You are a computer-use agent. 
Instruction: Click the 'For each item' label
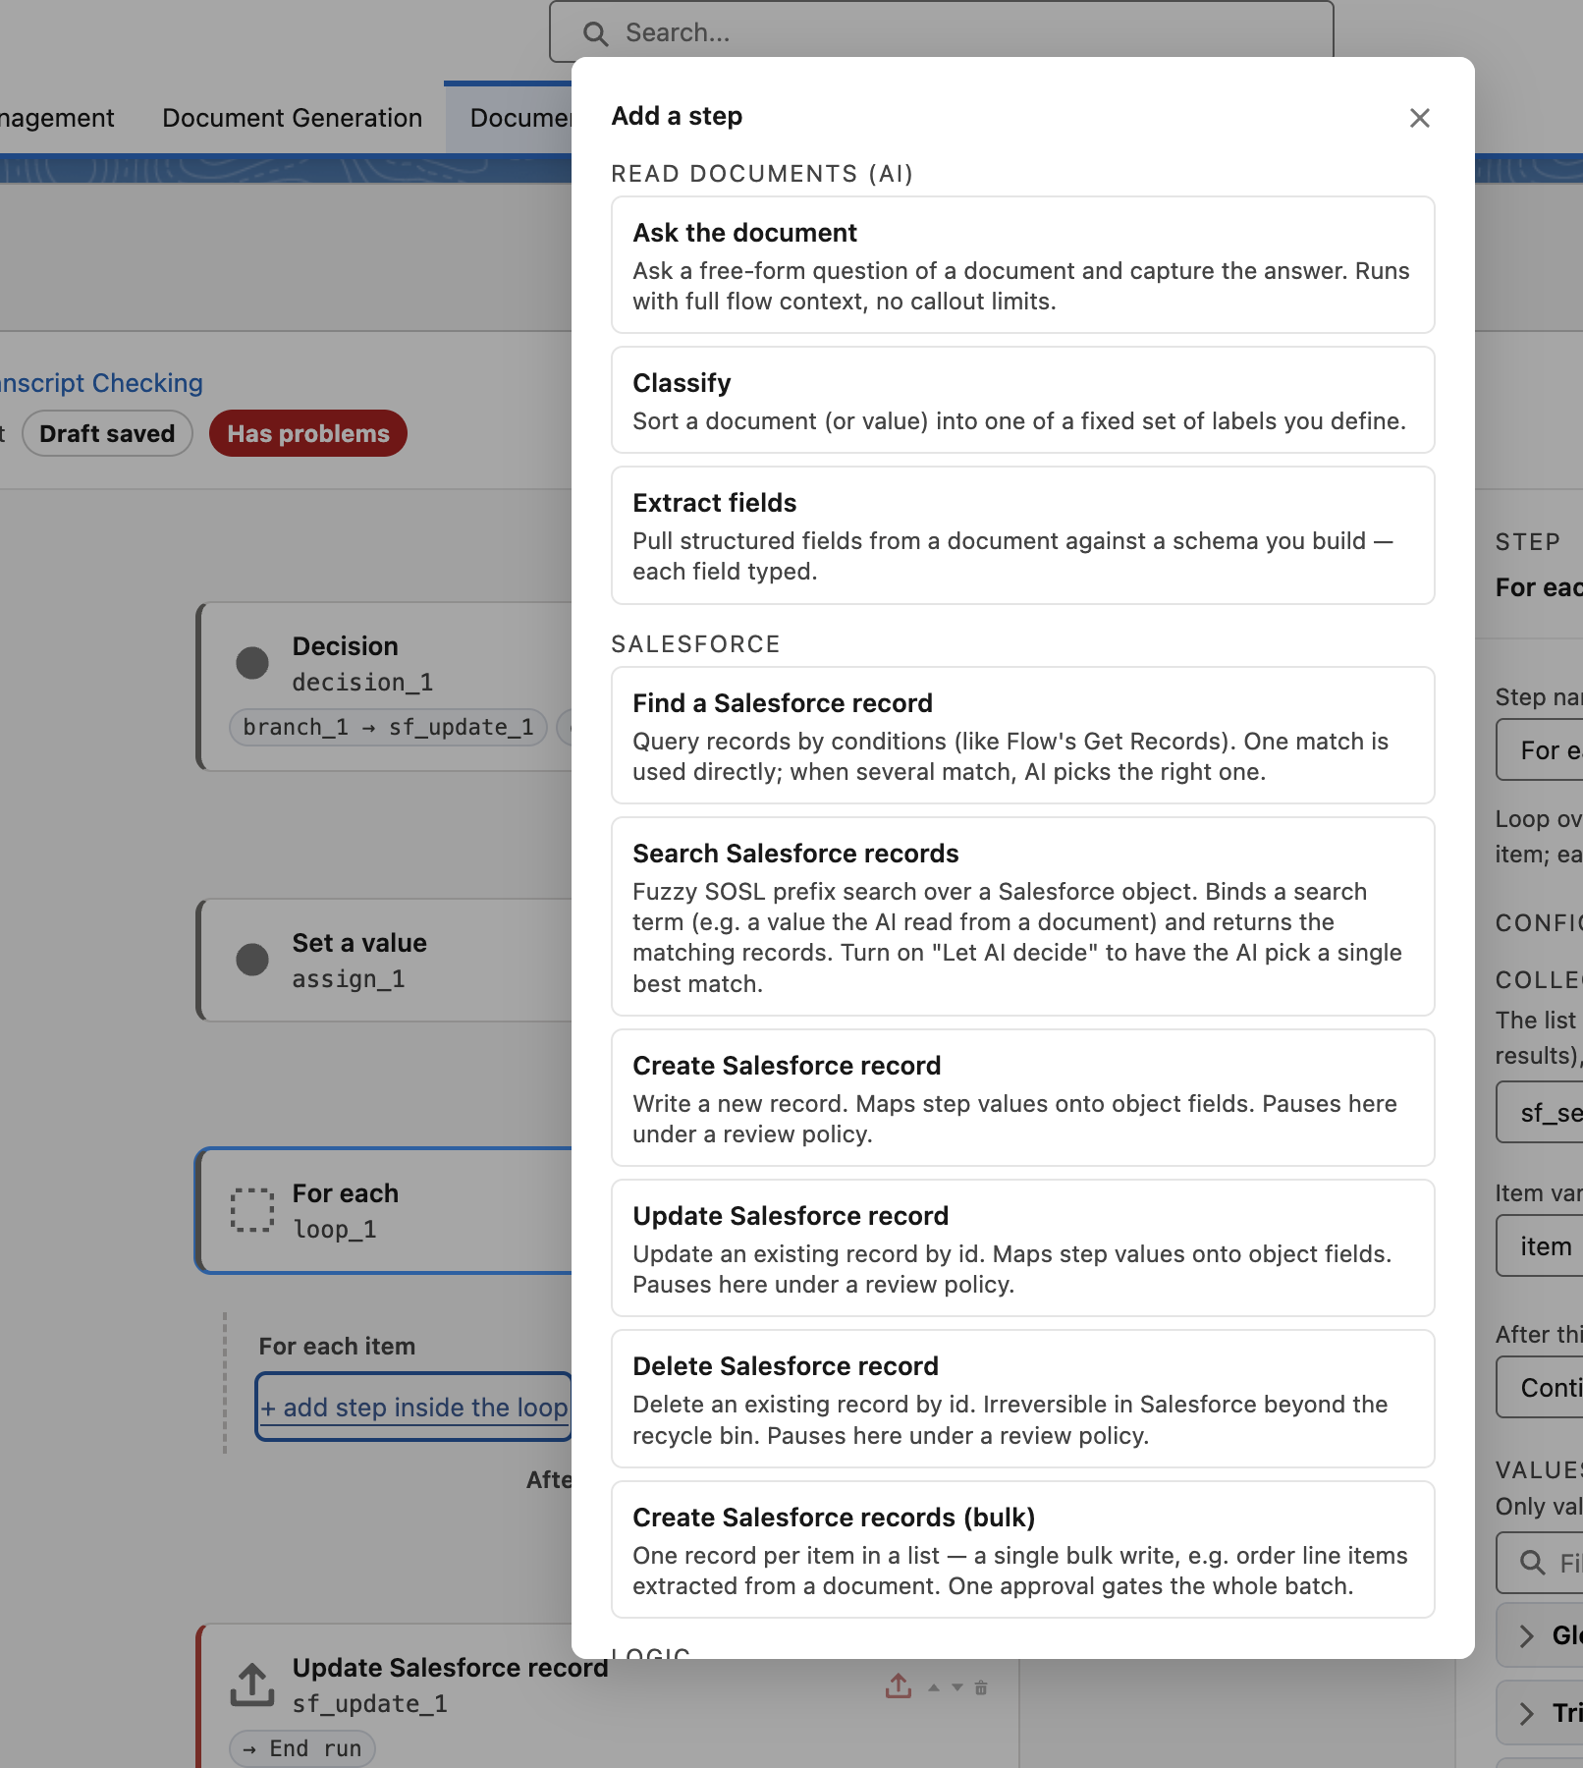pyautogui.click(x=337, y=1346)
